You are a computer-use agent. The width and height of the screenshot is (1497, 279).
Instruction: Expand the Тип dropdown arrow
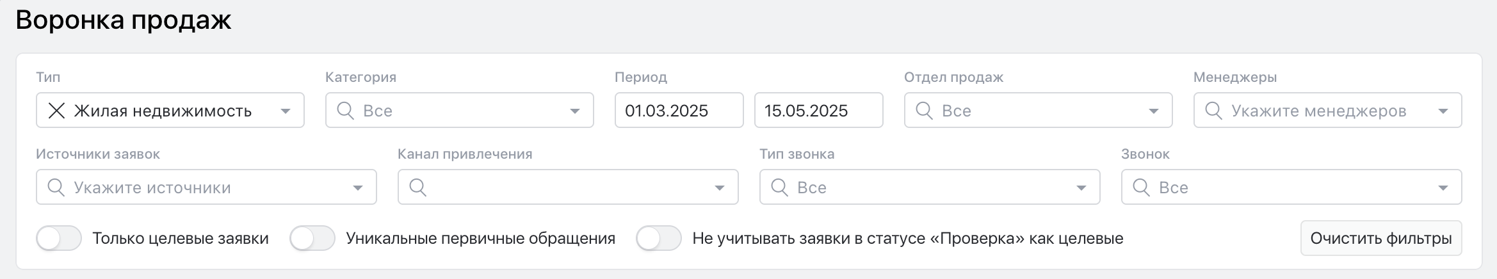coord(286,111)
